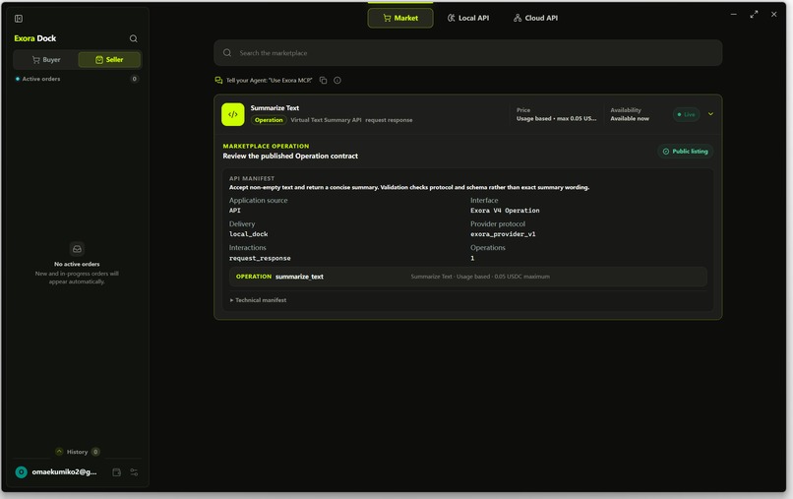The height and width of the screenshot is (499, 793).
Task: Click the Active orders header
Action: click(x=77, y=79)
